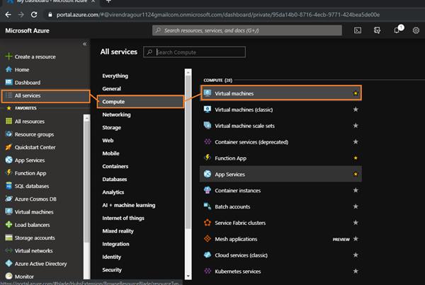Click the Azure Cosmos DB sidebar icon

click(x=8, y=199)
